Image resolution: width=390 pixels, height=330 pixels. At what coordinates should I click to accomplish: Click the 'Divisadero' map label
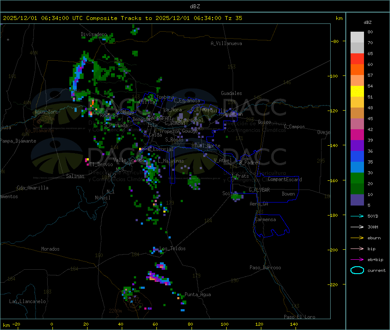click(94, 34)
